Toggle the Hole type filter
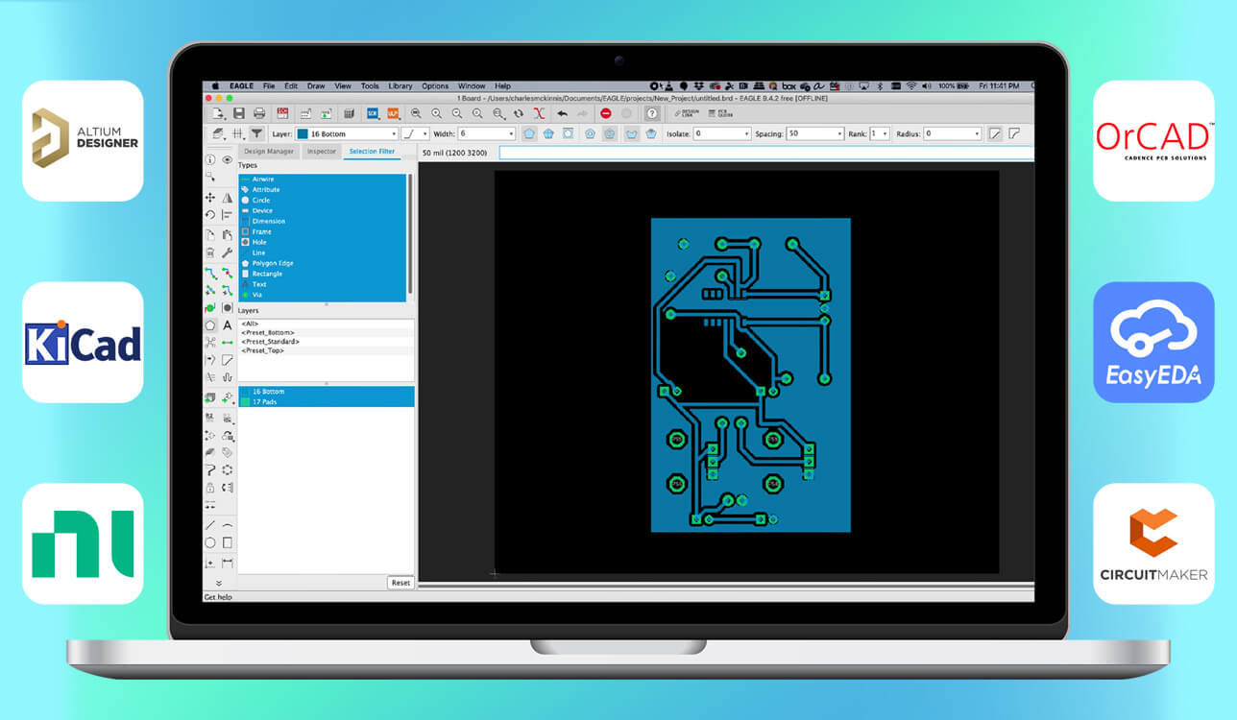Viewport: 1237px width, 720px height. pos(323,242)
